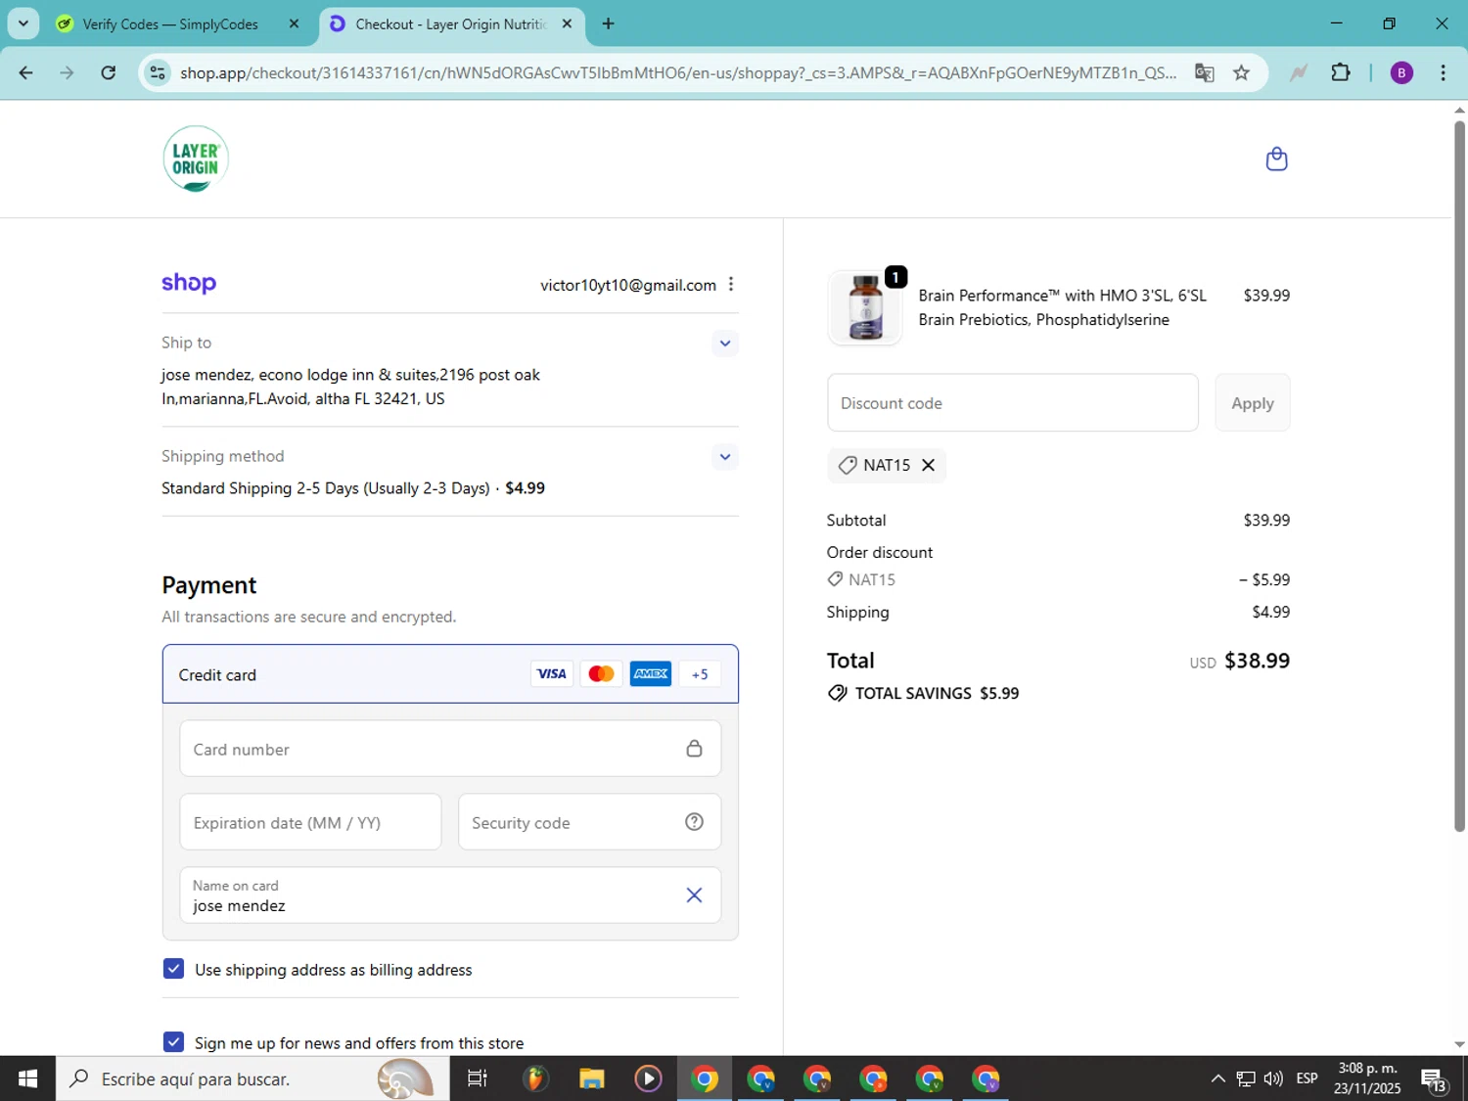Image resolution: width=1468 pixels, height=1101 pixels.
Task: Click the Name on card field
Action: pos(450,895)
